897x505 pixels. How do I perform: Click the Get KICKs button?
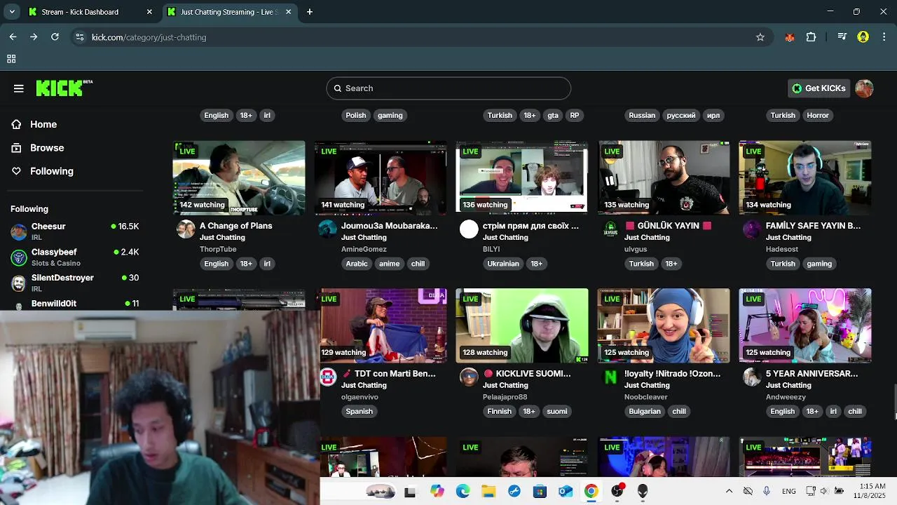coord(819,88)
